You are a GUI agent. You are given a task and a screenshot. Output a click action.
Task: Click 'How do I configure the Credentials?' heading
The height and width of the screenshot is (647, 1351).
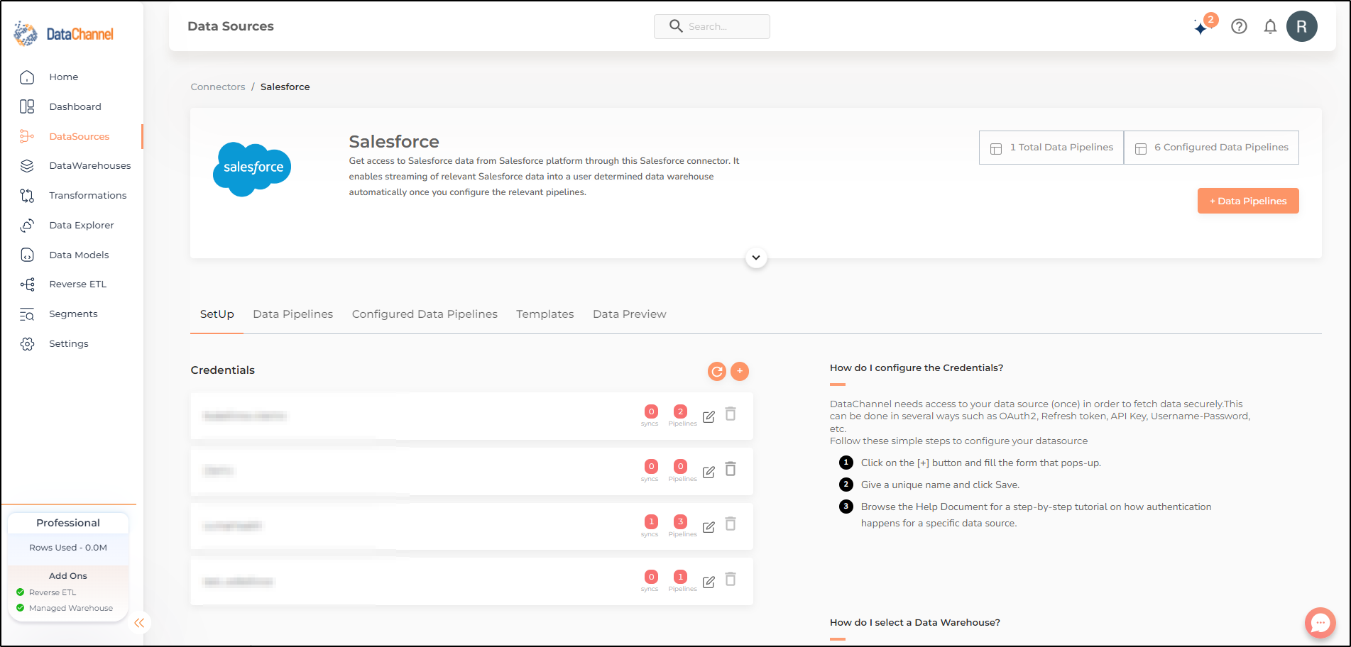917,367
